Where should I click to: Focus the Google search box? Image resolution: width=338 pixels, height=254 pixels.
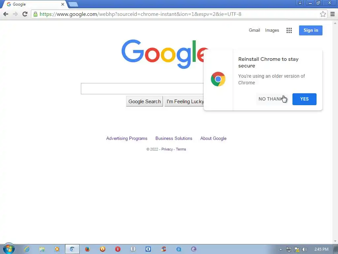point(142,89)
